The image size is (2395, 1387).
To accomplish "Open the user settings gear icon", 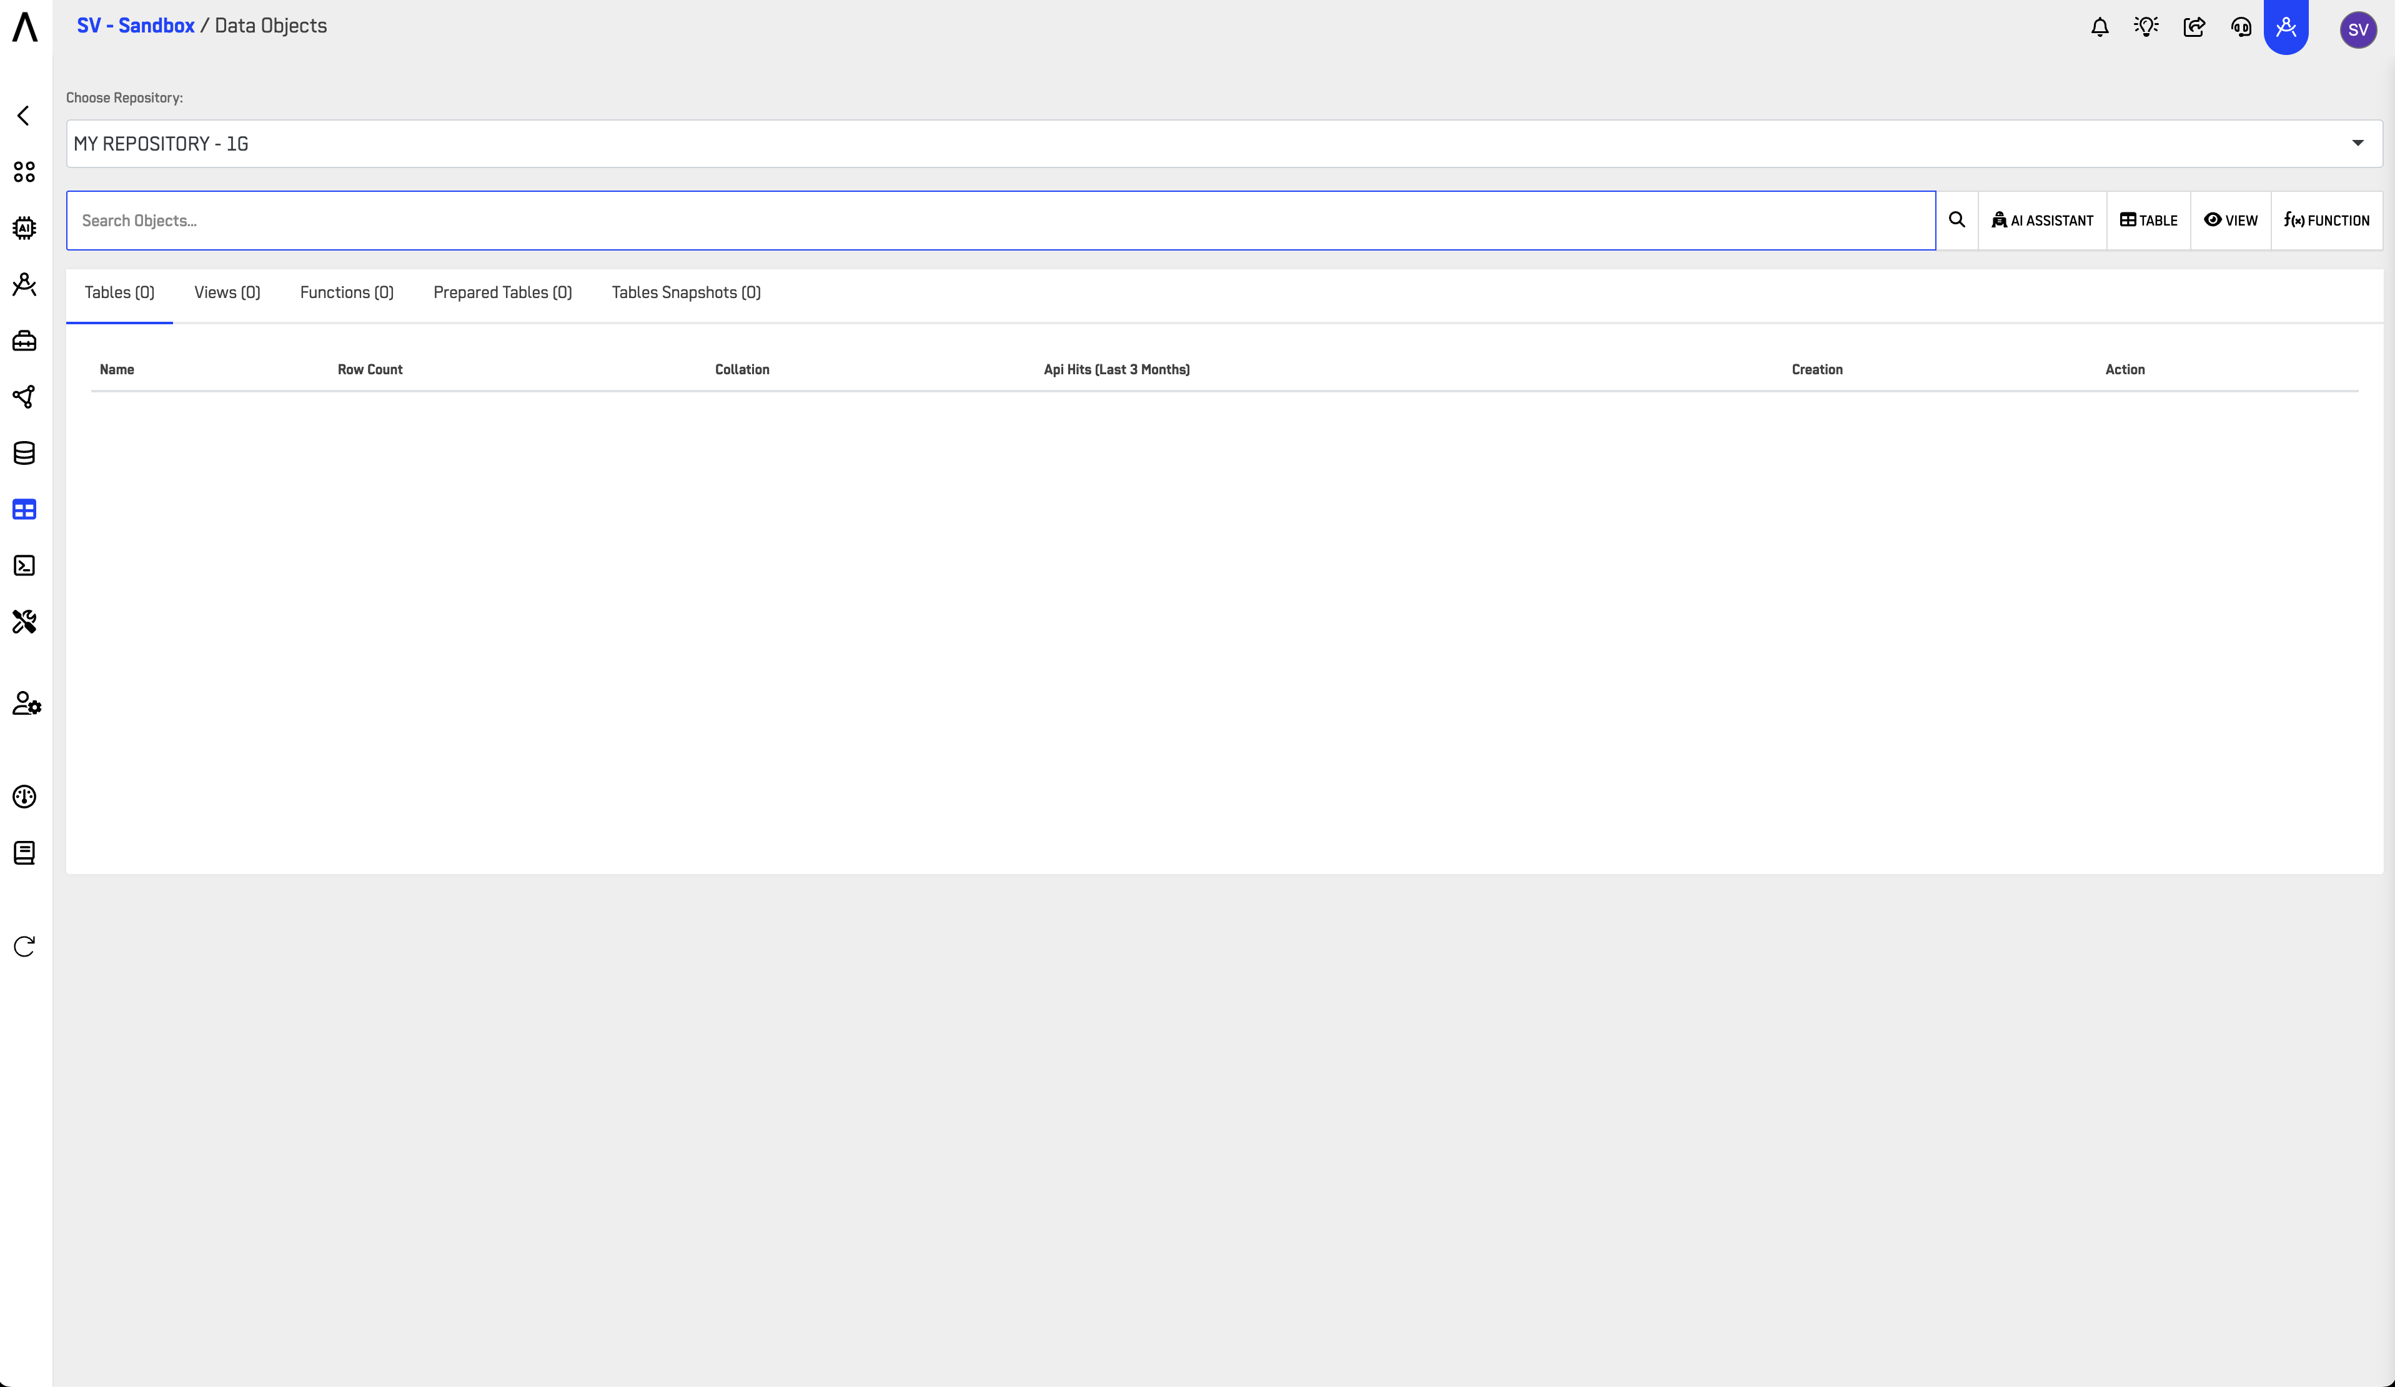I will pos(27,703).
